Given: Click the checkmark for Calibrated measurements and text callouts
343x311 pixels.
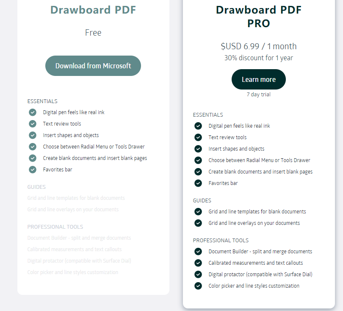Looking at the screenshot, I should (198, 263).
